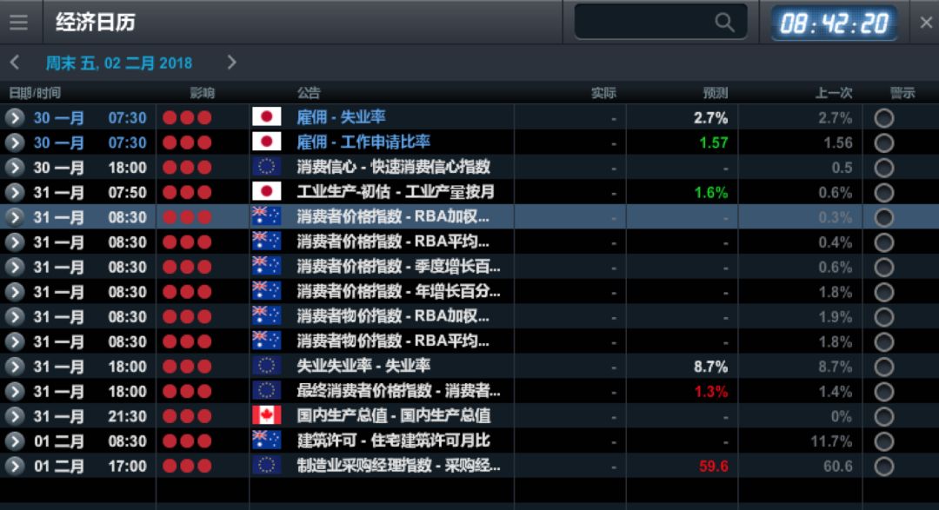Click Canada flag in 国内生产总值 row

coord(267,415)
